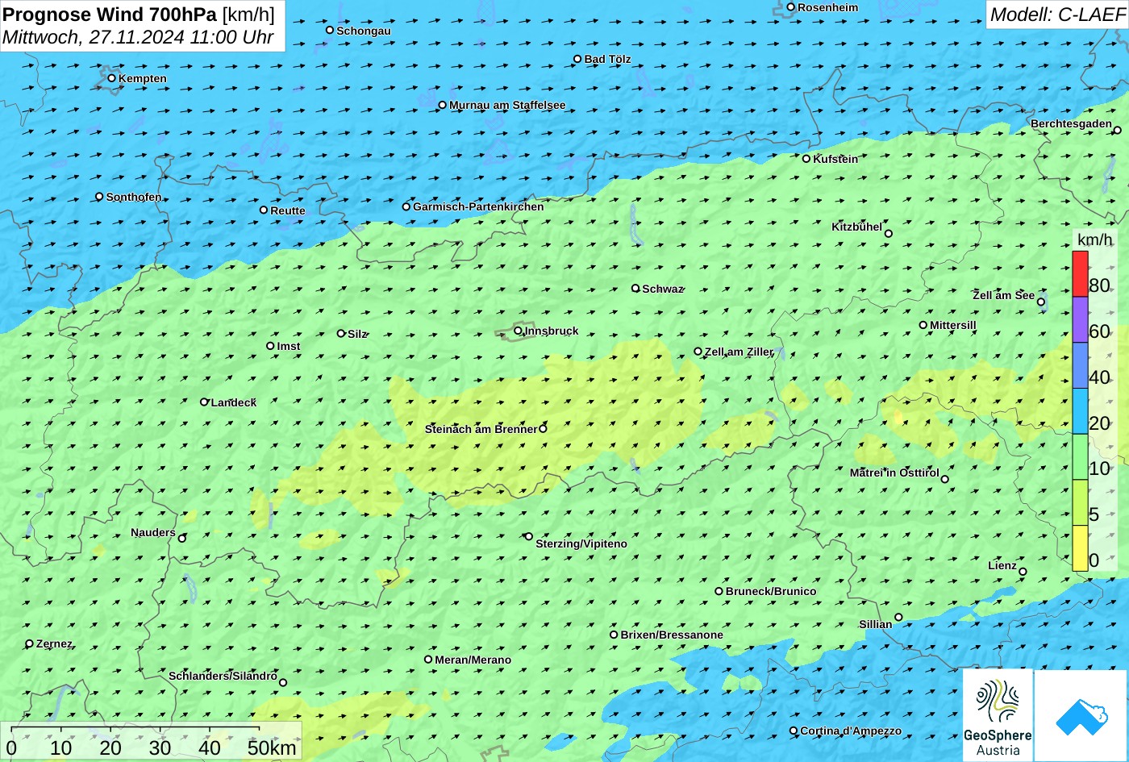Screen dimensions: 1129x762
Task: Open the GeoSphere Austria logo
Action: [998, 715]
